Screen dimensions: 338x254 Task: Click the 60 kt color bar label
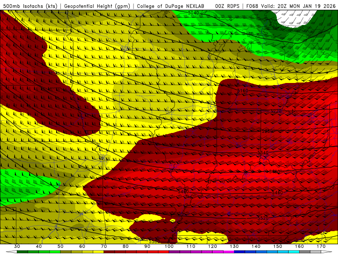[82, 246]
